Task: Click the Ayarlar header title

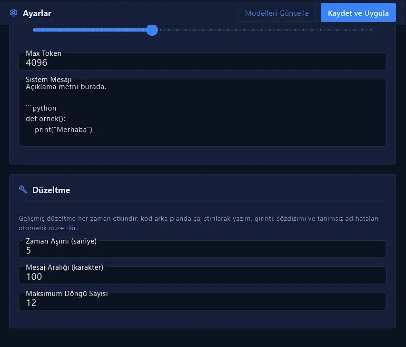Action: (37, 13)
